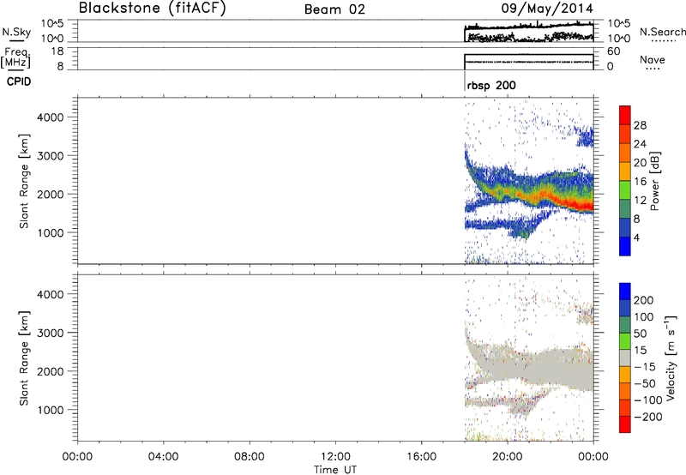This screenshot has width=686, height=475.
Task: Click the 'Power [dB]' colorbar label
Action: pos(654,181)
